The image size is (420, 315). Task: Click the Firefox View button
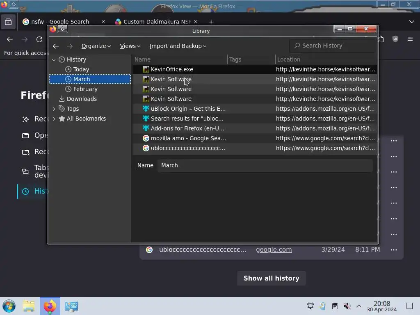coord(8,22)
